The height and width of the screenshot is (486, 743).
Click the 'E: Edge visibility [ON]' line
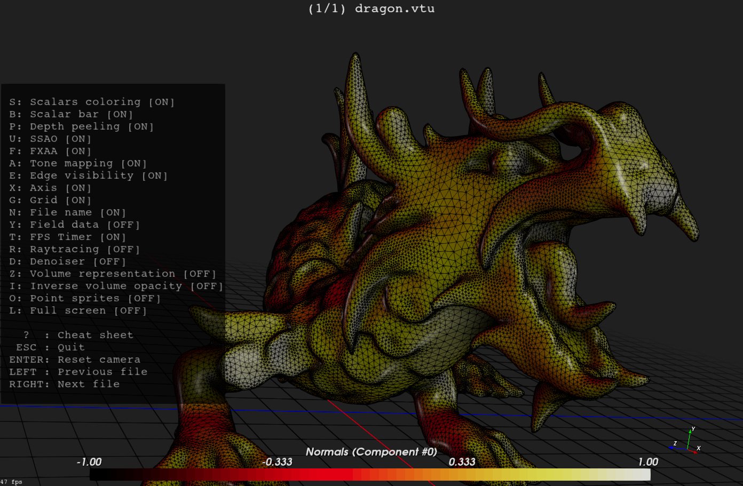coord(89,176)
